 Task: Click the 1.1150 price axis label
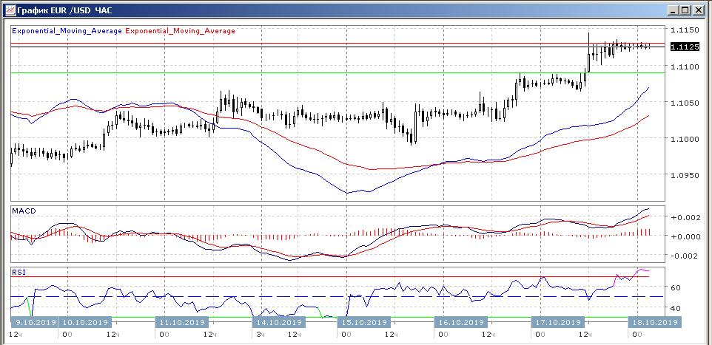click(x=684, y=30)
